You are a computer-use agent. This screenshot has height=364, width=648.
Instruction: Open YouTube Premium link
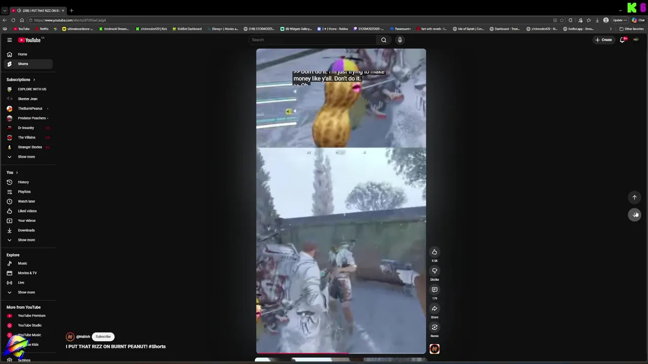tap(28, 316)
